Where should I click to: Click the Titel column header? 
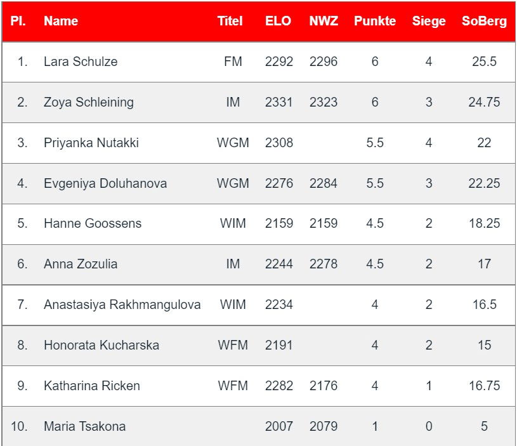230,21
